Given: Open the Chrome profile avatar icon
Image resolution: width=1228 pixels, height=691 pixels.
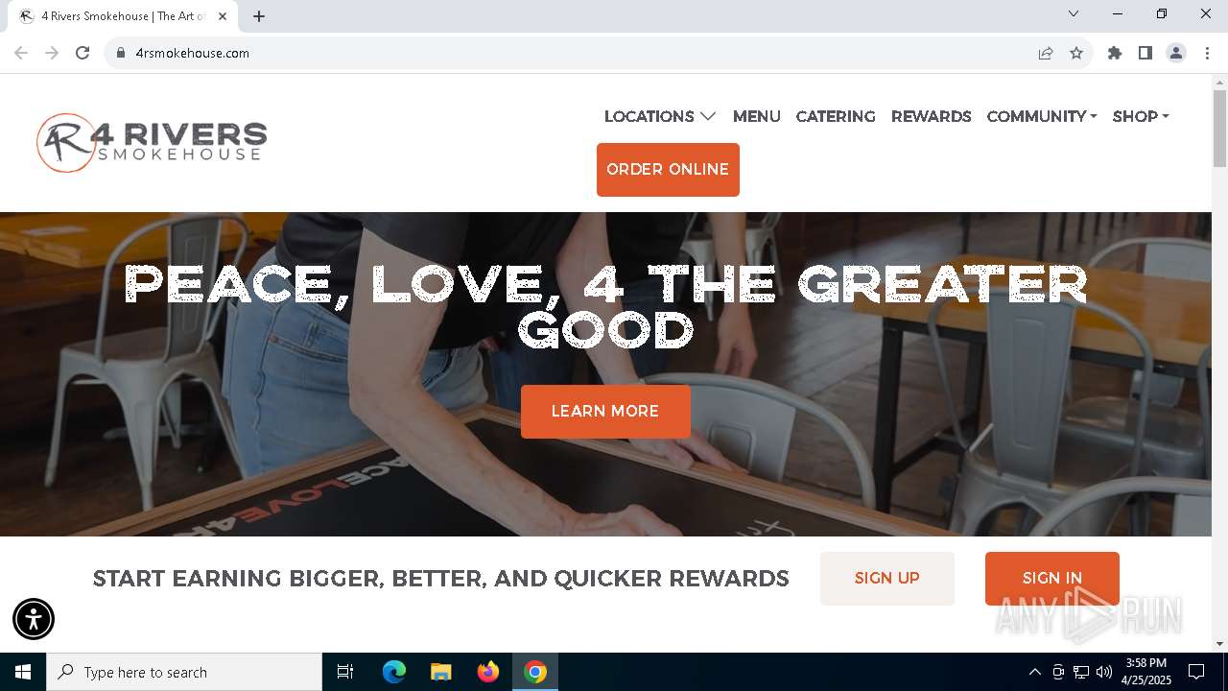Looking at the screenshot, I should click(1176, 53).
